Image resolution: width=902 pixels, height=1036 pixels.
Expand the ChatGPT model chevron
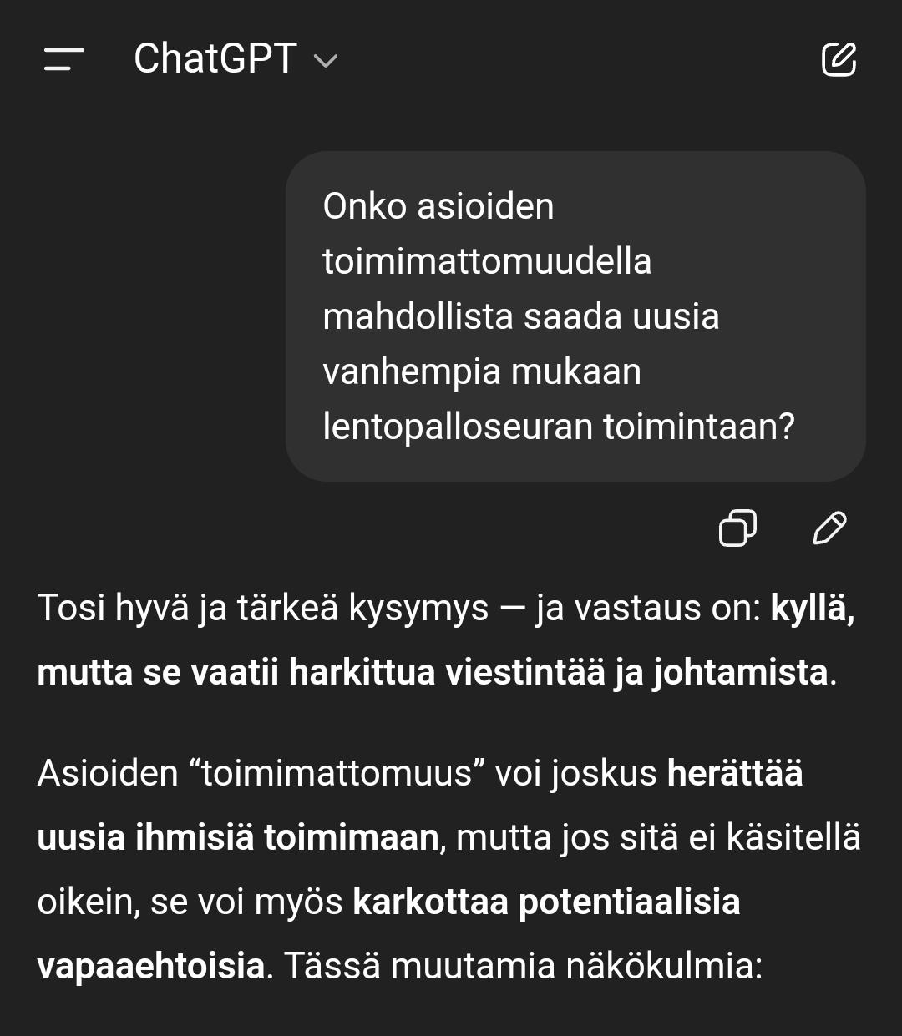325,61
